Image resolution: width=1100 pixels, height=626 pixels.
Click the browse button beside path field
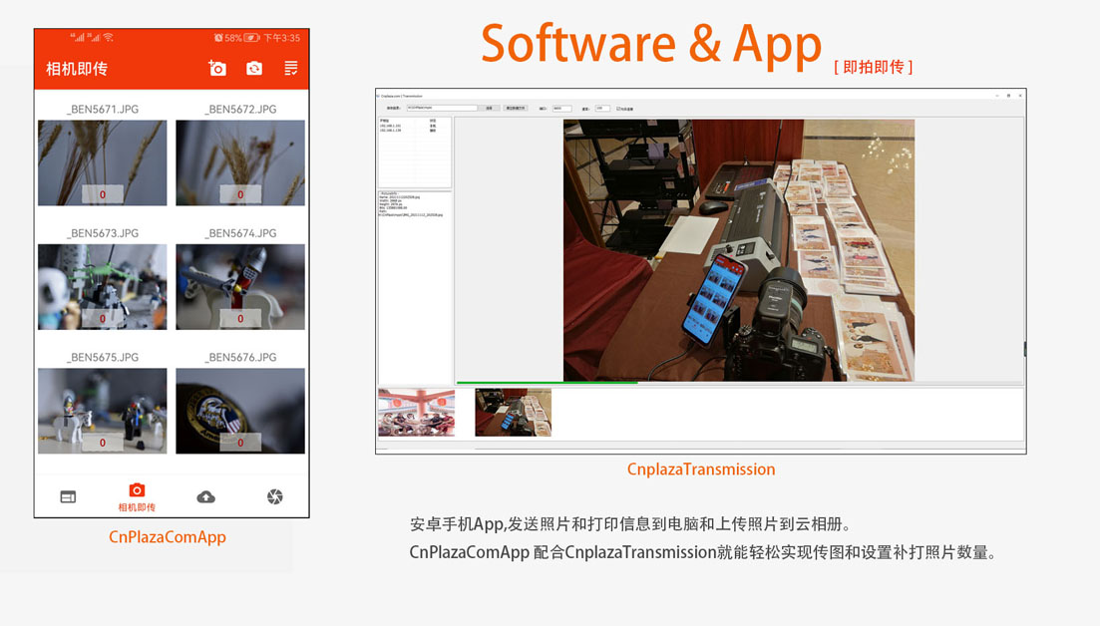(x=490, y=108)
